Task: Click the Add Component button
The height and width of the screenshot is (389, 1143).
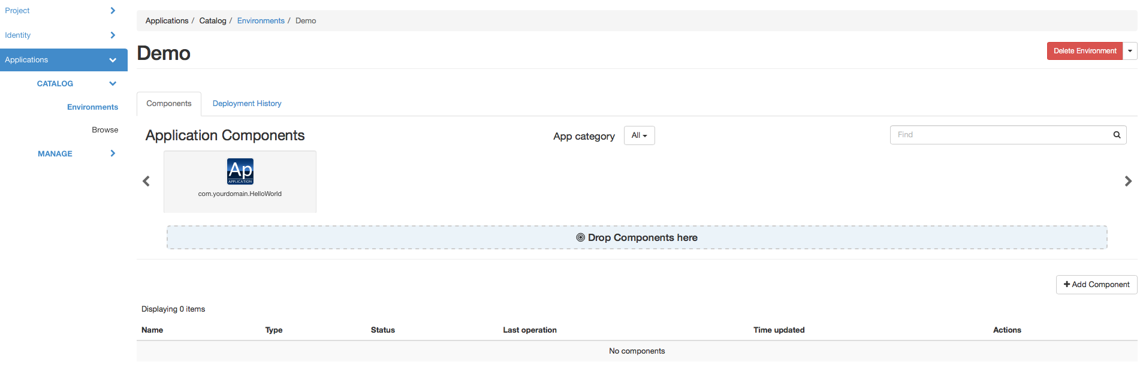Action: pyautogui.click(x=1096, y=285)
